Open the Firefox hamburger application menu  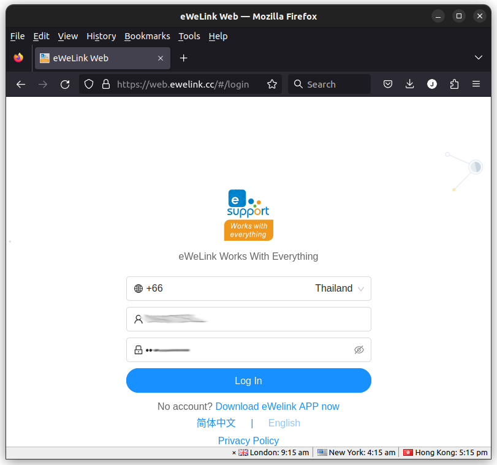[x=476, y=85]
